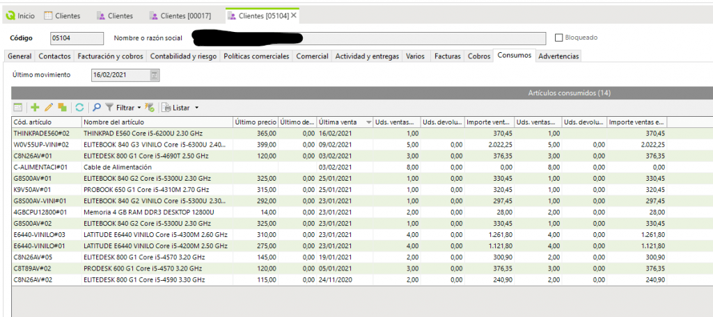Screen dimensions: 713x317
Task: Click the quick filter lightning funnel icon
Action: (150, 108)
